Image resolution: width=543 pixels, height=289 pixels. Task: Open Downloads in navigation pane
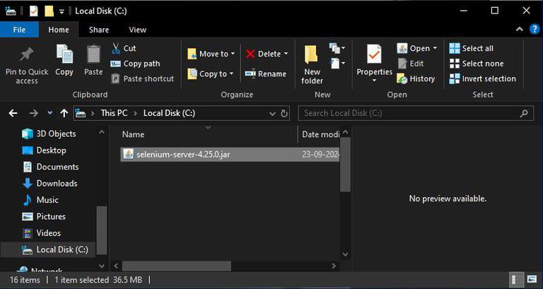(x=50, y=184)
